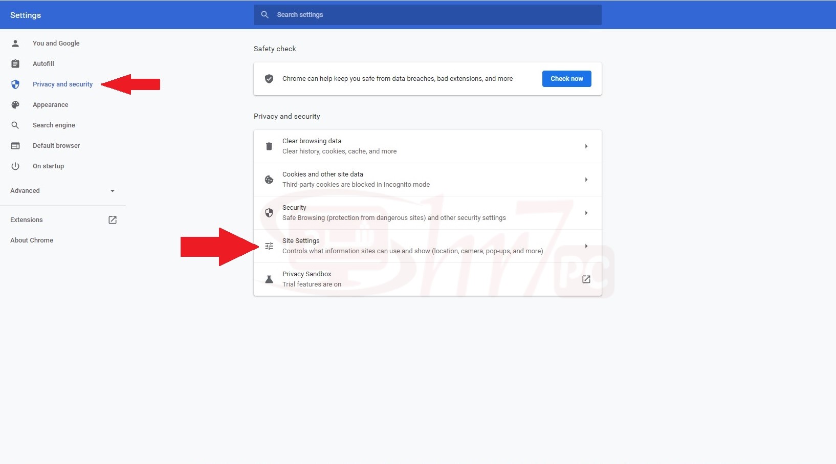Viewport: 836px width, 464px height.
Task: Click 'Controls what information sites can use' description
Action: 413,251
